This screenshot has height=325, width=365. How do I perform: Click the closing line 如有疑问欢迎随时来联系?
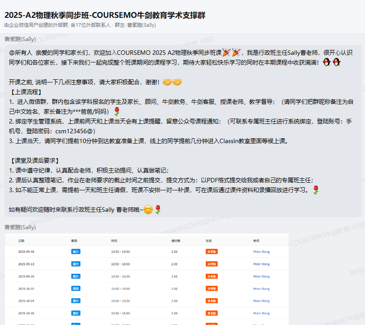[x=76, y=210]
